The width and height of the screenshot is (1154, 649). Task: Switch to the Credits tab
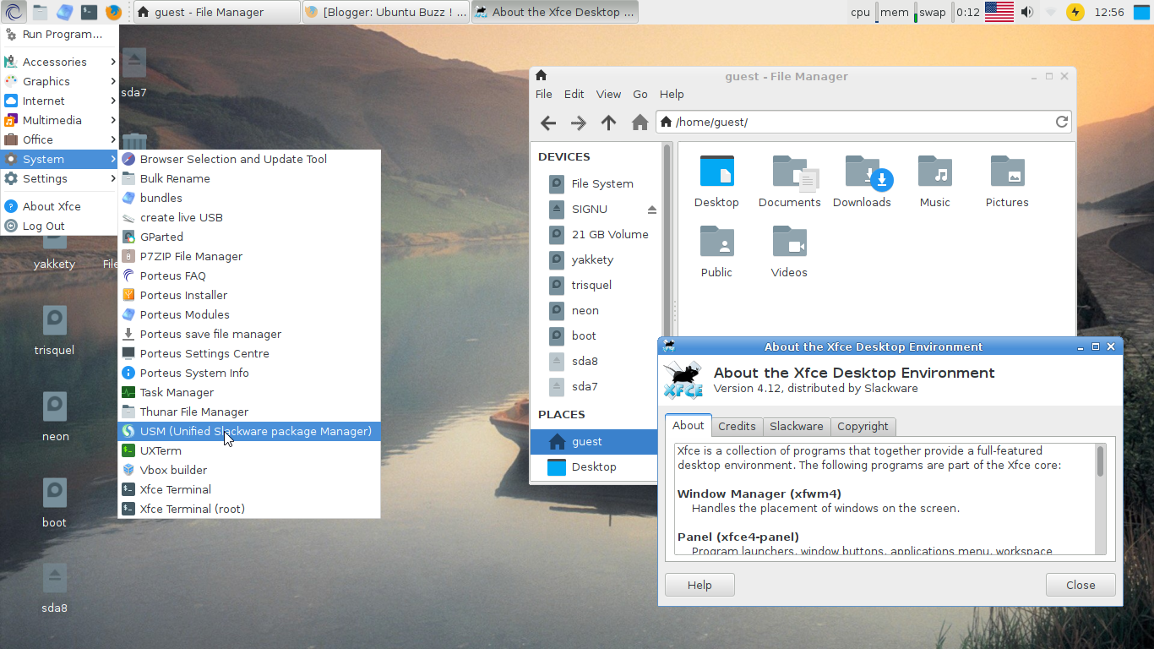pyautogui.click(x=737, y=426)
